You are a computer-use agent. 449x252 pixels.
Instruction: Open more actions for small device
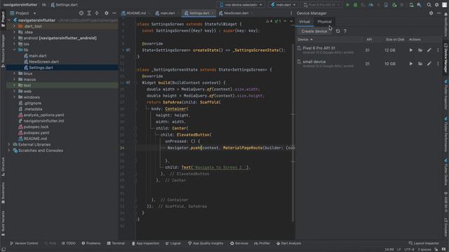(x=438, y=64)
